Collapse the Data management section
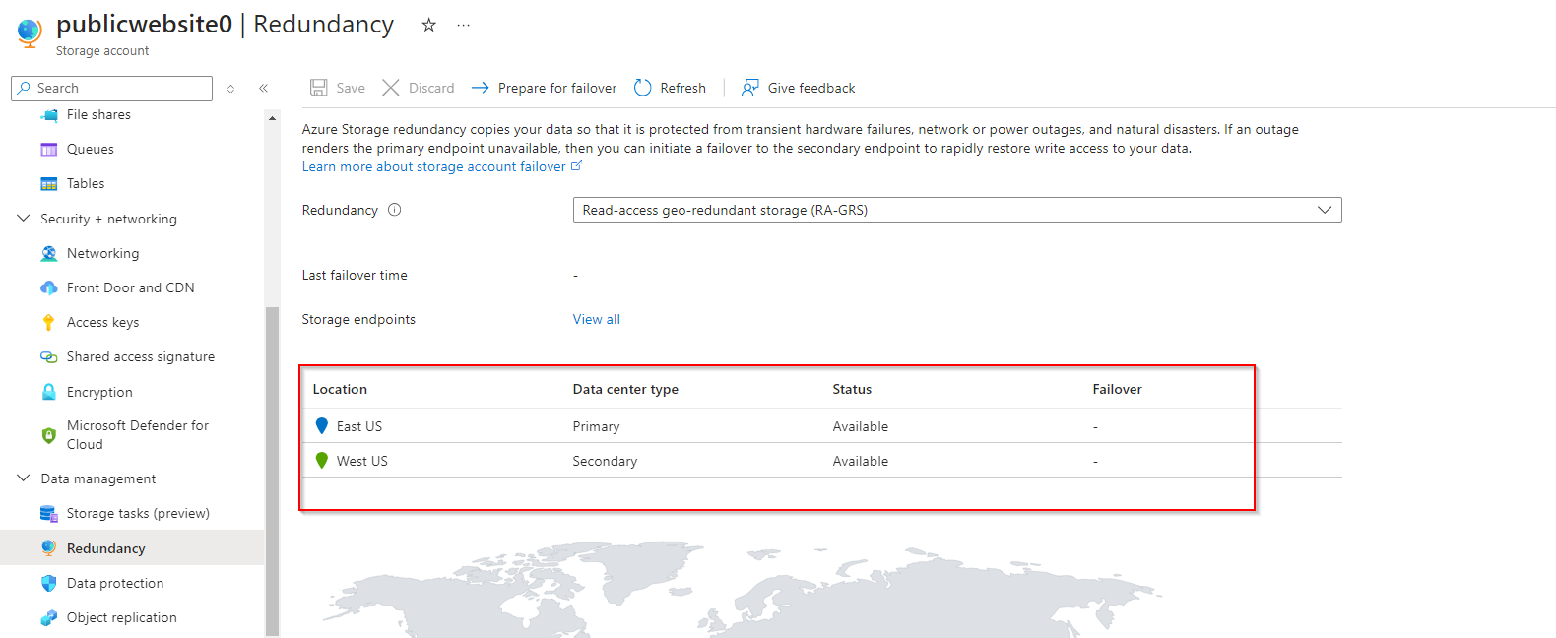This screenshot has width=1556, height=638. tap(24, 478)
